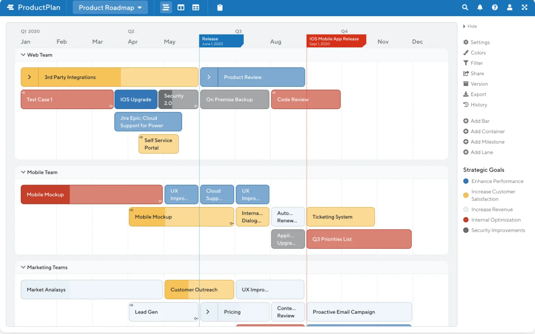Collapse the Web Team lane
Viewport: 535px width, 334px height.
click(x=23, y=55)
